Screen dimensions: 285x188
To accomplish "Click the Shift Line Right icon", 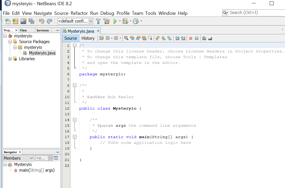I will point(183,38).
